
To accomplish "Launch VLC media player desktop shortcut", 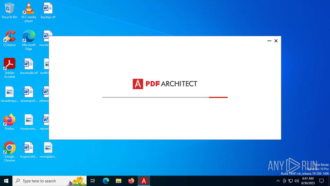I will pos(29,12).
